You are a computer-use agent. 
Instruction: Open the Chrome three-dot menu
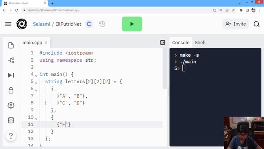[x=260, y=10]
